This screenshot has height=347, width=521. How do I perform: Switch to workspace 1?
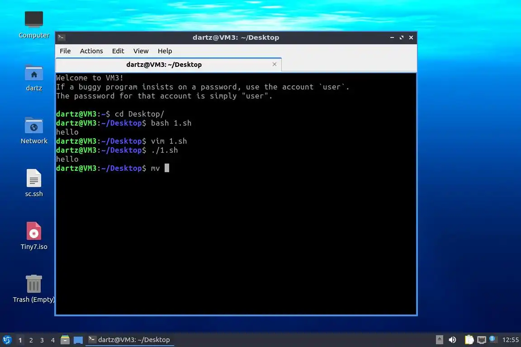click(x=20, y=340)
